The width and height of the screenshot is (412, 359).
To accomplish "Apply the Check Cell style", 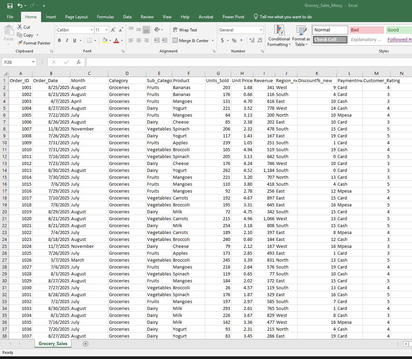I will click(x=330, y=40).
